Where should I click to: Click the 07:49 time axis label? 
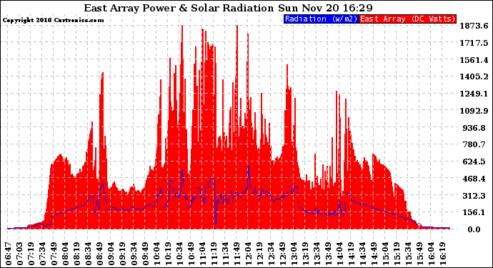coord(54,254)
